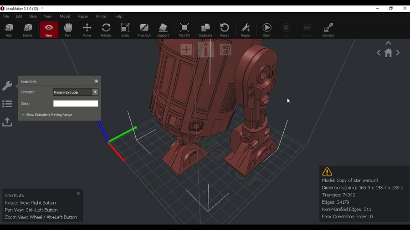Open the Slice menu
410x230 pixels.
click(33, 16)
